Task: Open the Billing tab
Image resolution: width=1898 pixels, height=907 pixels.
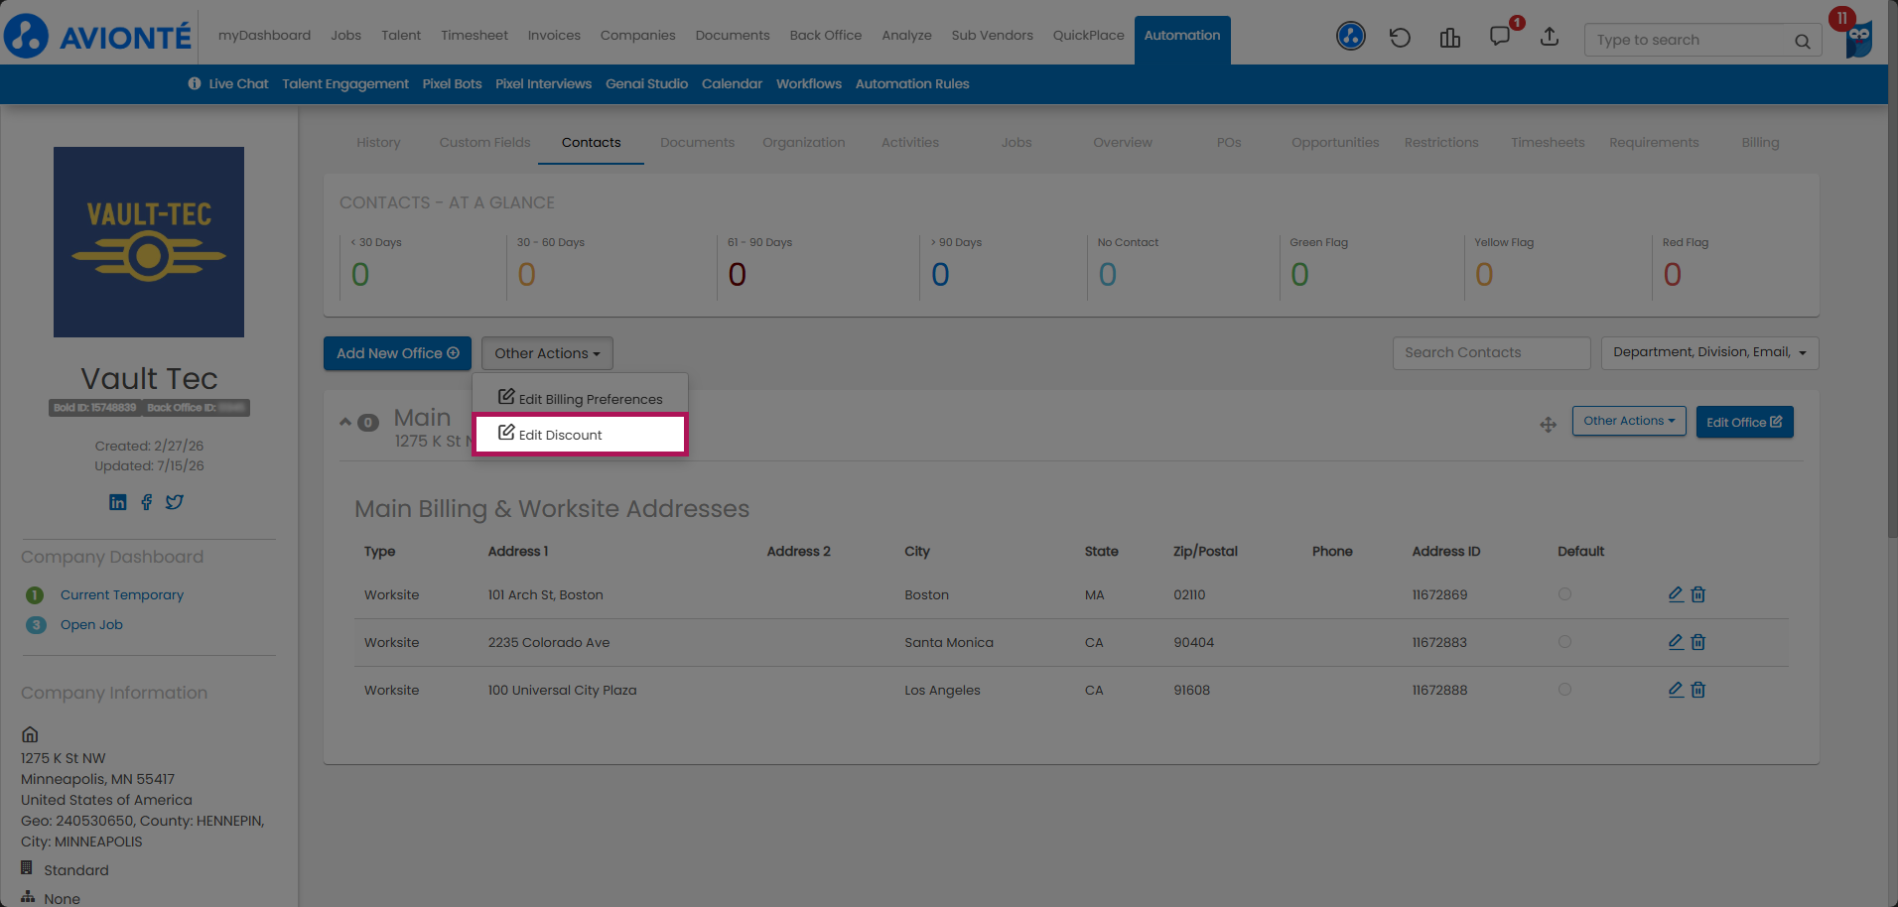Action: coord(1760,142)
